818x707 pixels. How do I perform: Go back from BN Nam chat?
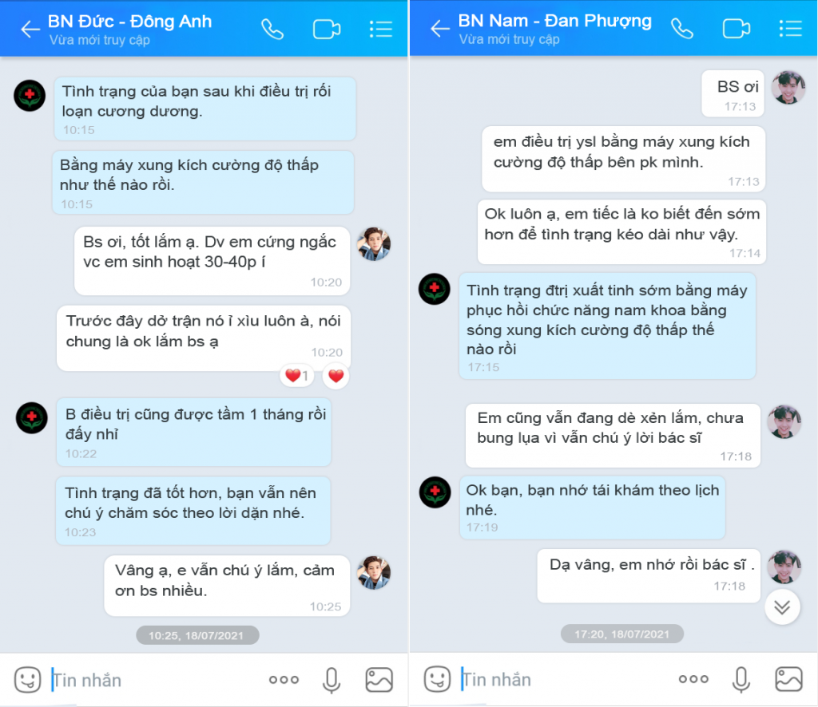click(x=440, y=28)
